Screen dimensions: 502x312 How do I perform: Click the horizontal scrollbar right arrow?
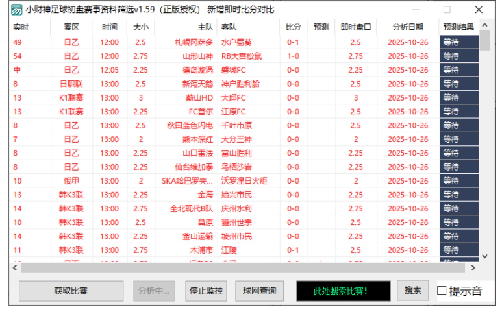click(x=473, y=267)
